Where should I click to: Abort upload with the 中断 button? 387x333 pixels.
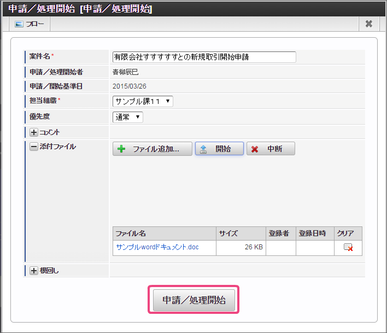(271, 149)
